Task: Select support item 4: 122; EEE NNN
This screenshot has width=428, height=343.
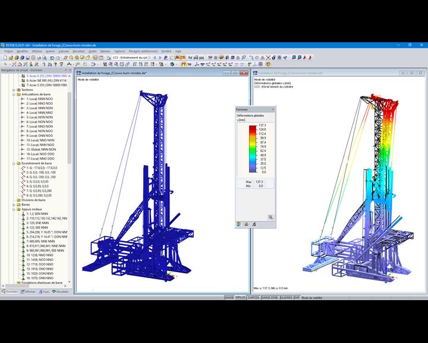Action: (x=37, y=227)
